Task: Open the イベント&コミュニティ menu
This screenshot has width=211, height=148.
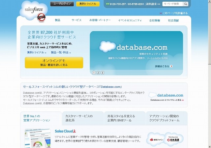Action: [130, 20]
